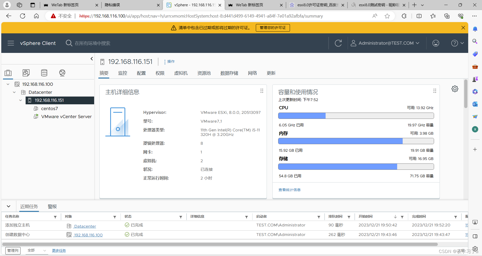
Task: Dismiss the license expiration warning banner
Action: point(463,28)
